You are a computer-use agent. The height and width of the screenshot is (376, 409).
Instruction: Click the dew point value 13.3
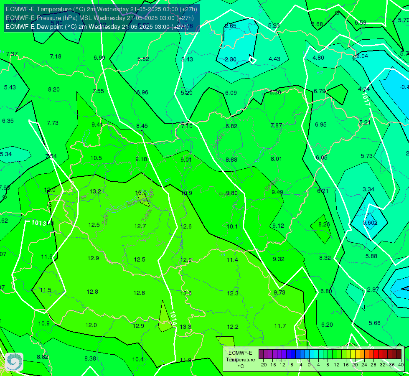click(x=185, y=327)
